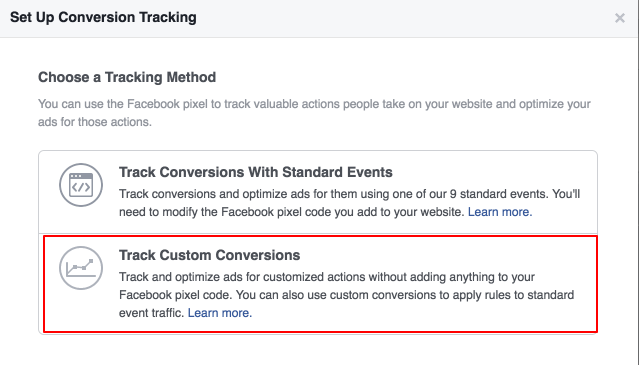Click the gray X close icon
The width and height of the screenshot is (639, 365).
coord(620,18)
